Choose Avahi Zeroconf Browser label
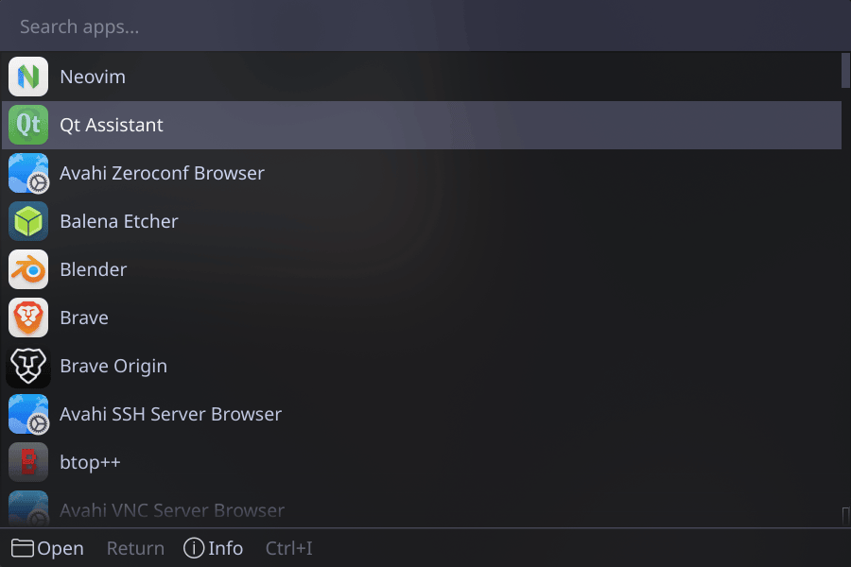The image size is (851, 567). click(x=163, y=173)
